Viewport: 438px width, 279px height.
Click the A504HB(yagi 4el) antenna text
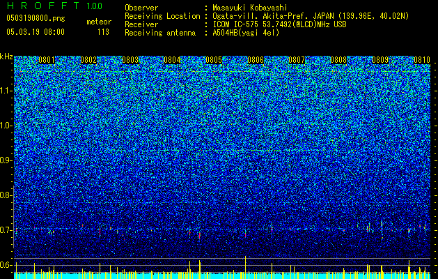click(x=246, y=33)
